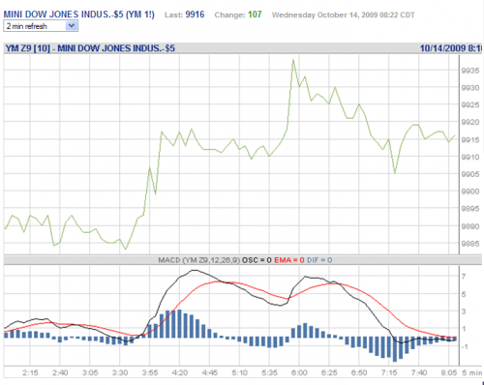This screenshot has width=484, height=385.
Task: Click the 9885 price axis label
Action: pos(470,244)
